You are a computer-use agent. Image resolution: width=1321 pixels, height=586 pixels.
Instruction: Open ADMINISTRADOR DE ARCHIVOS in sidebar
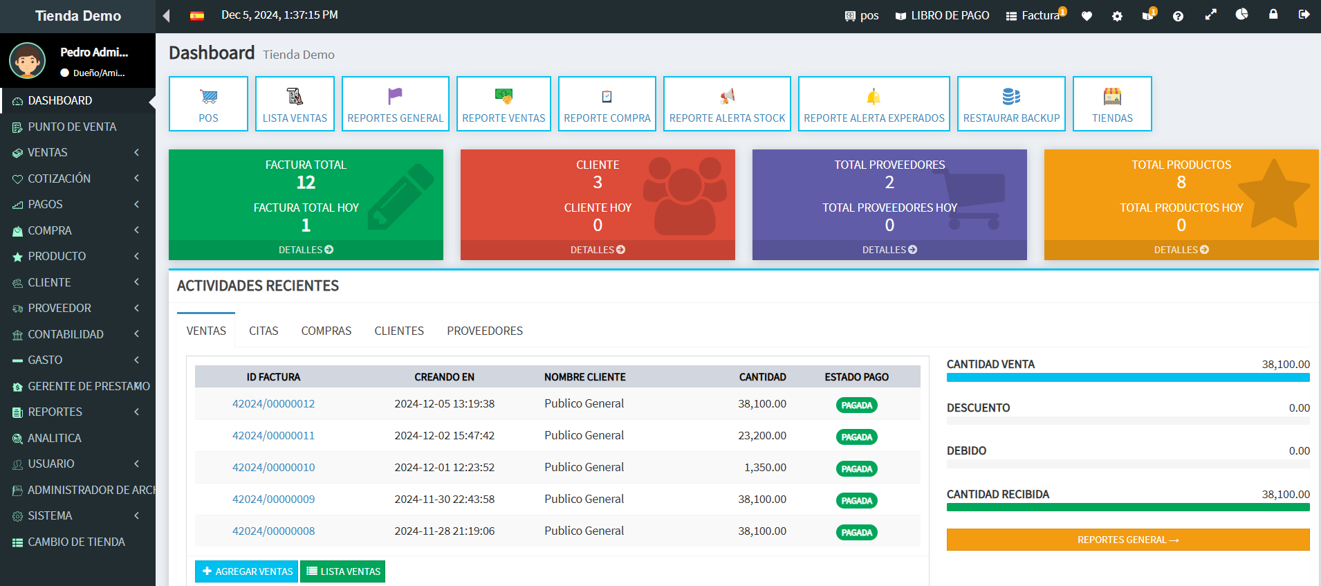[77, 490]
